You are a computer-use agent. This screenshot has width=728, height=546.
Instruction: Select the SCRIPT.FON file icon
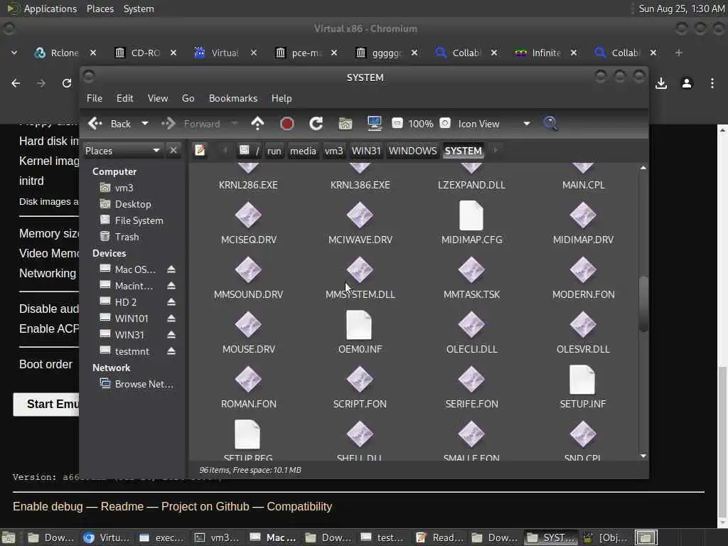pos(360,380)
